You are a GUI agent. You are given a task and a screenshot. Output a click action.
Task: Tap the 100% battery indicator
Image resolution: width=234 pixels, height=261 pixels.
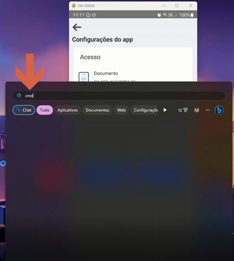pyautogui.click(x=186, y=15)
